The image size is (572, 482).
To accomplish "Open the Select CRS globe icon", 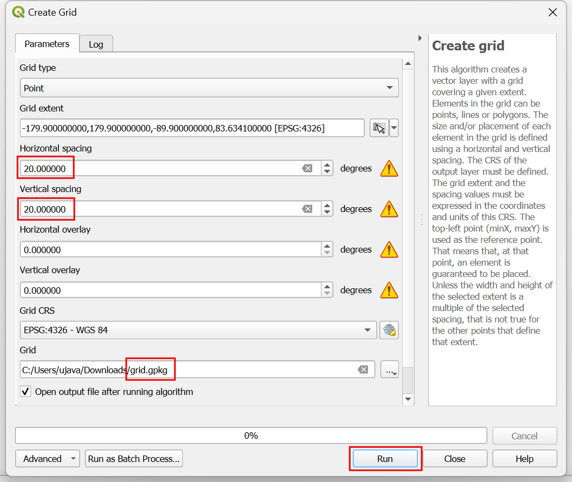I will click(x=389, y=330).
